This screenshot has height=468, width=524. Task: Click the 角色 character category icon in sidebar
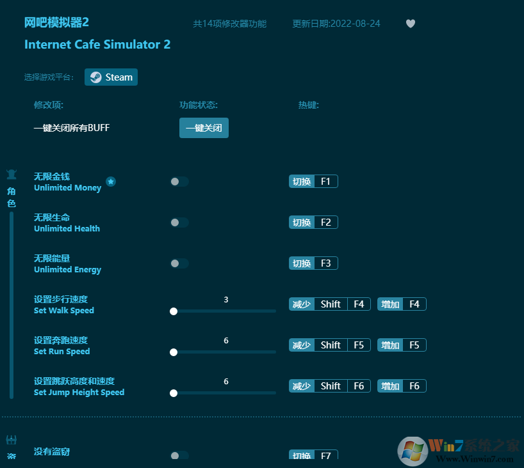pos(12,175)
